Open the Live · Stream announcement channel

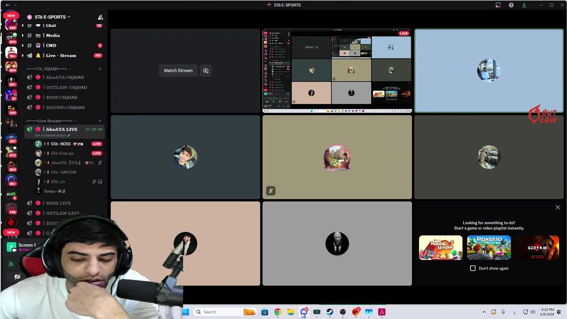64,55
